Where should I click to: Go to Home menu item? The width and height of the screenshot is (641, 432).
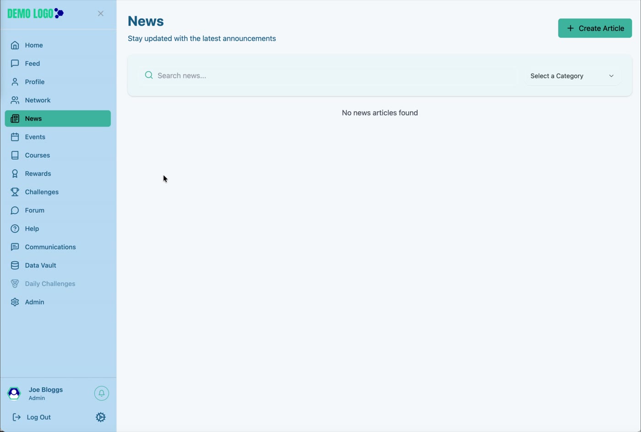click(58, 45)
